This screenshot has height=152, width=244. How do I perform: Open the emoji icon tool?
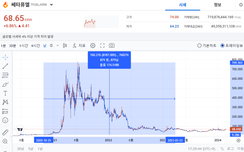5,120
